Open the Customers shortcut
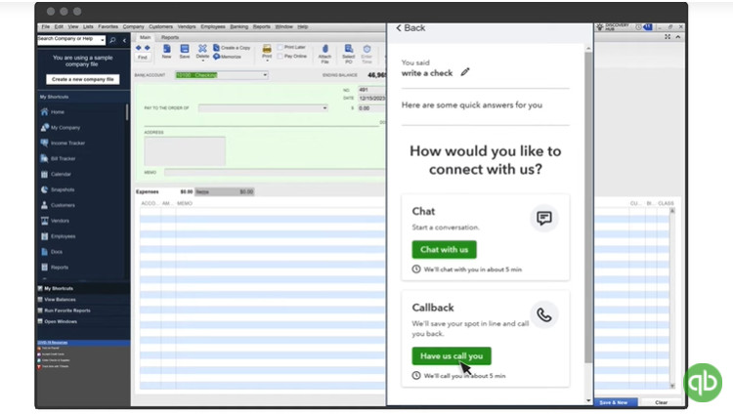The height and width of the screenshot is (415, 733). coord(58,205)
